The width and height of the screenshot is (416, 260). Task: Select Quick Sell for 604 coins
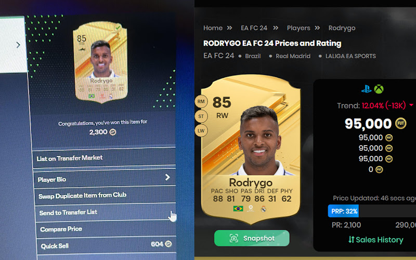107,245
